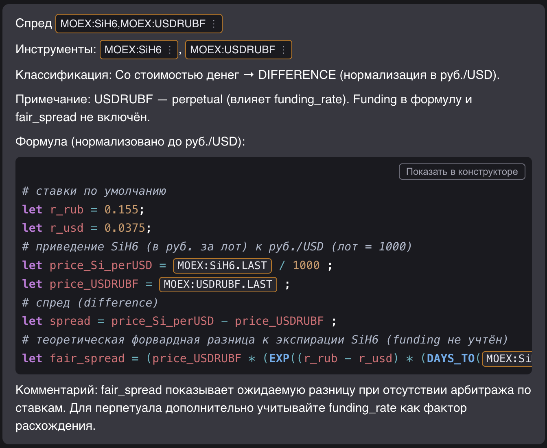The image size is (547, 448).
Task: Click the value 0.0375 in r_usd line
Action: pos(125,228)
